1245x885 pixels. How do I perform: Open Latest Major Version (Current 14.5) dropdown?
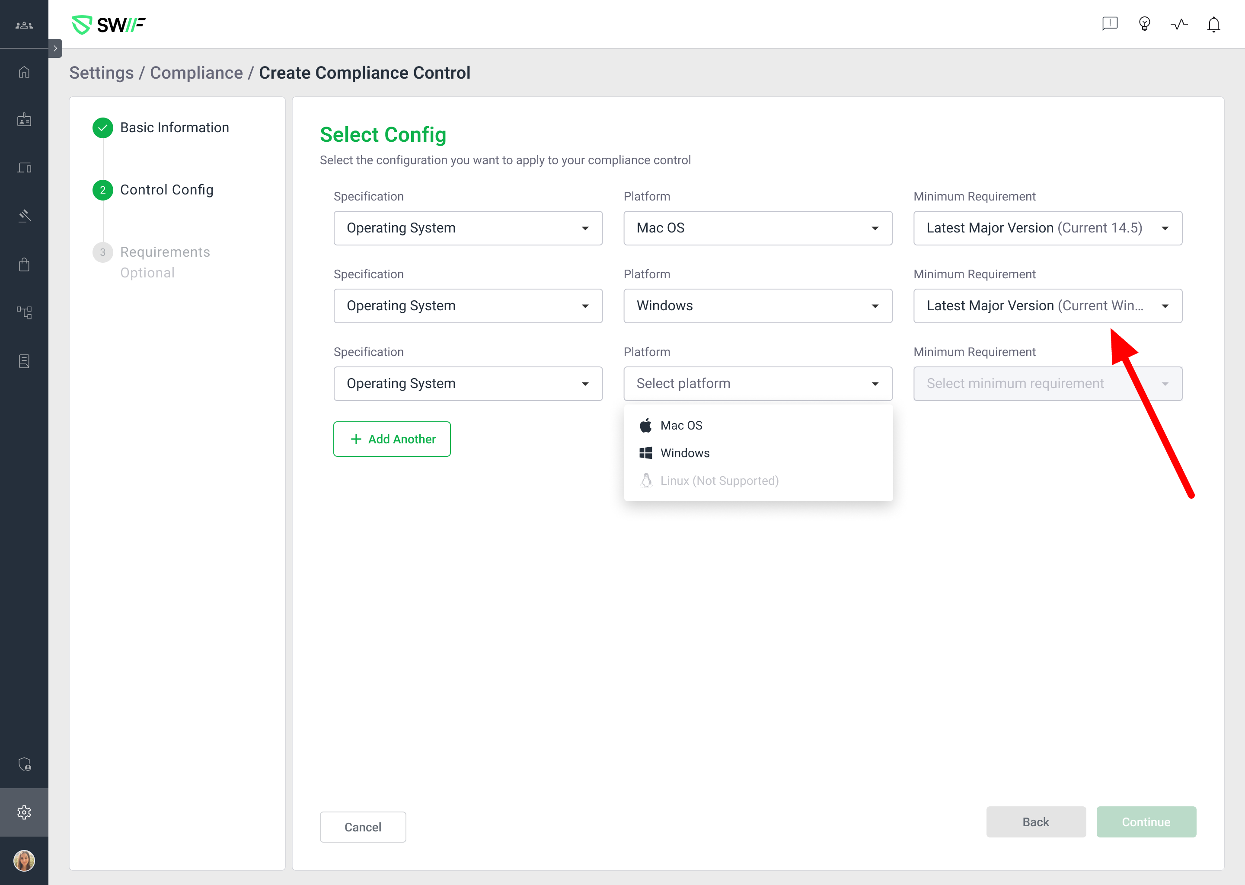[1047, 228]
